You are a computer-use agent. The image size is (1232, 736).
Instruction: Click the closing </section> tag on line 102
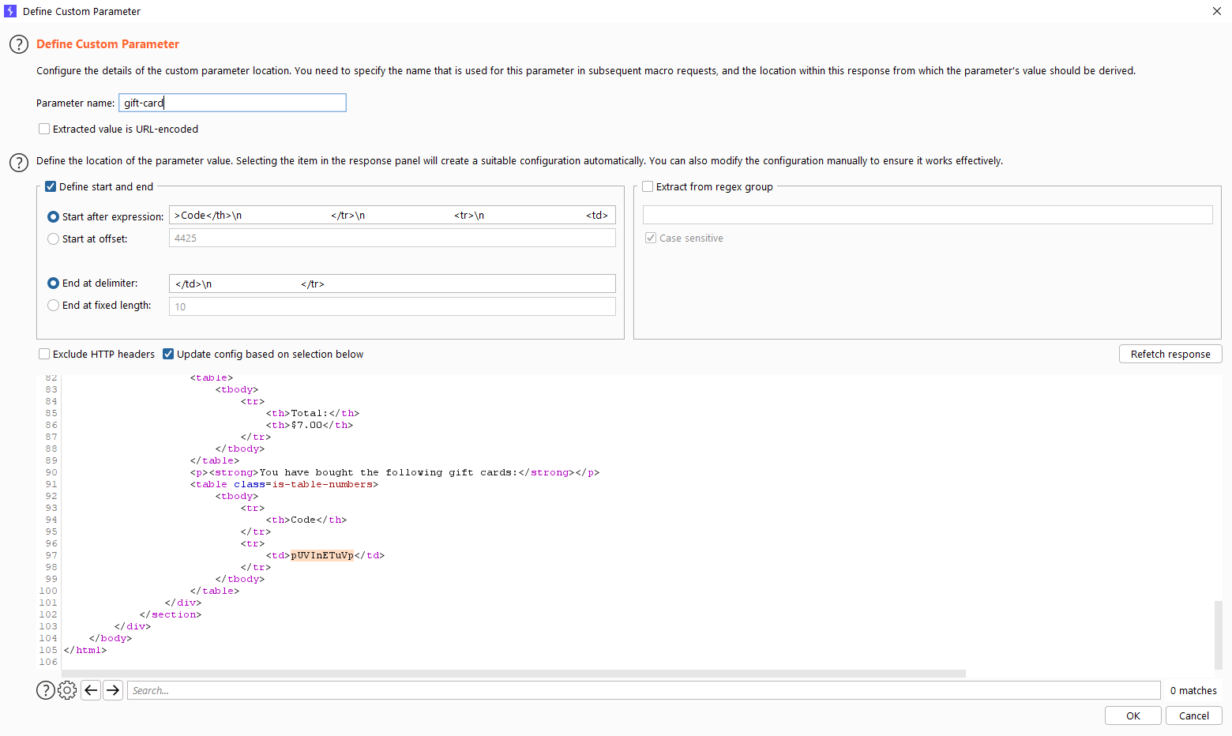171,614
